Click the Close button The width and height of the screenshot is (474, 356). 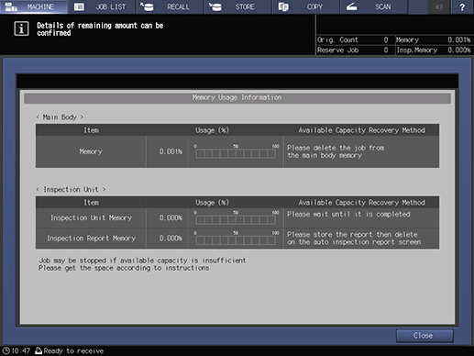point(424,336)
